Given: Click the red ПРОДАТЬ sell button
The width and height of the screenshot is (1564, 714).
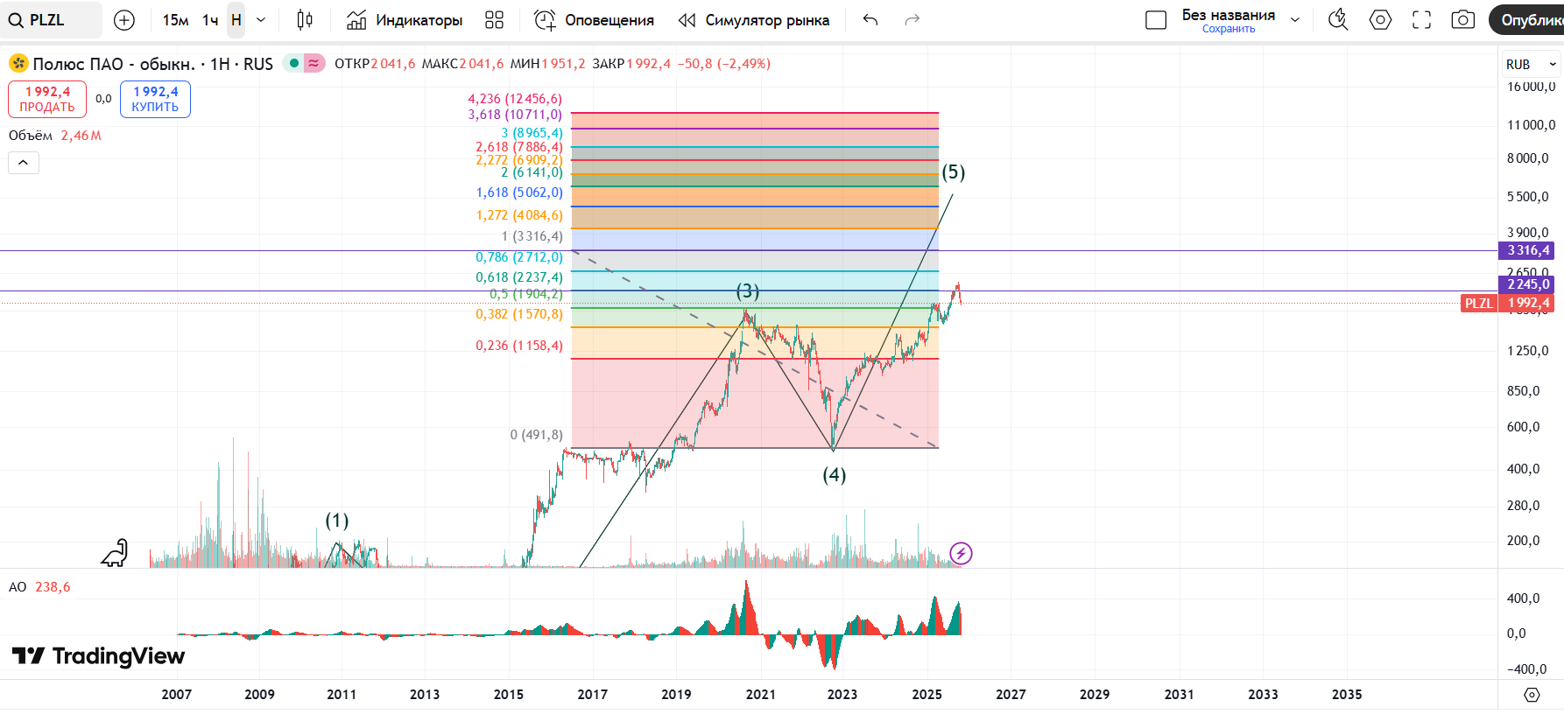Looking at the screenshot, I should pyautogui.click(x=47, y=99).
